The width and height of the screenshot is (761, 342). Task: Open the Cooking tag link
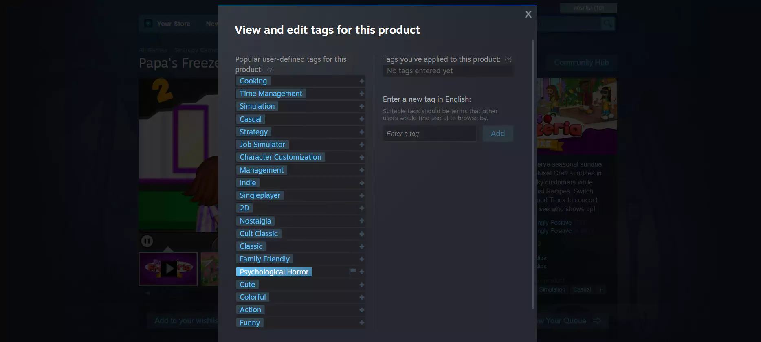[253, 81]
